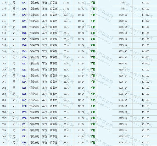Select unit link D056
The width and height of the screenshot is (157, 146).
pyautogui.click(x=24, y=94)
